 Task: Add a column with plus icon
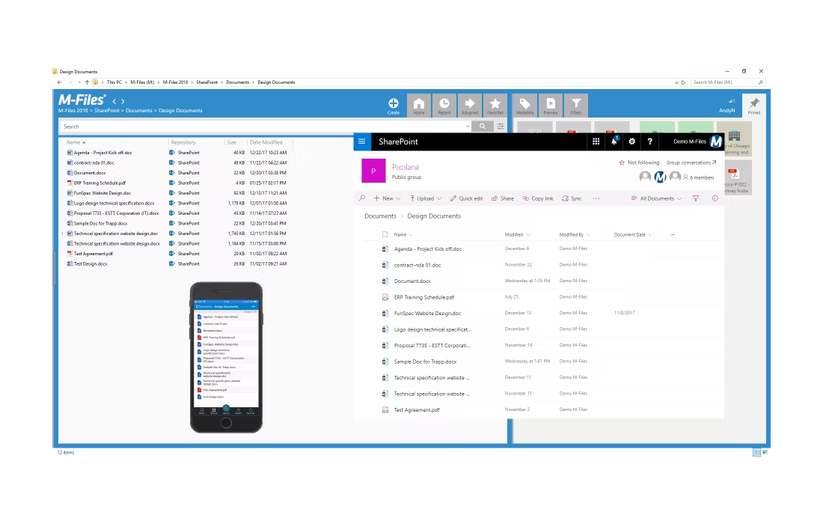(x=673, y=235)
